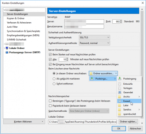Select Als gelöscht markieren radio button
The width and height of the screenshot is (146, 134).
click(x=54, y=79)
